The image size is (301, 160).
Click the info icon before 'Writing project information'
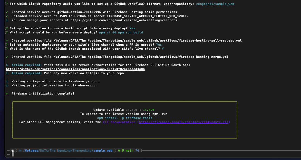pos(7,85)
